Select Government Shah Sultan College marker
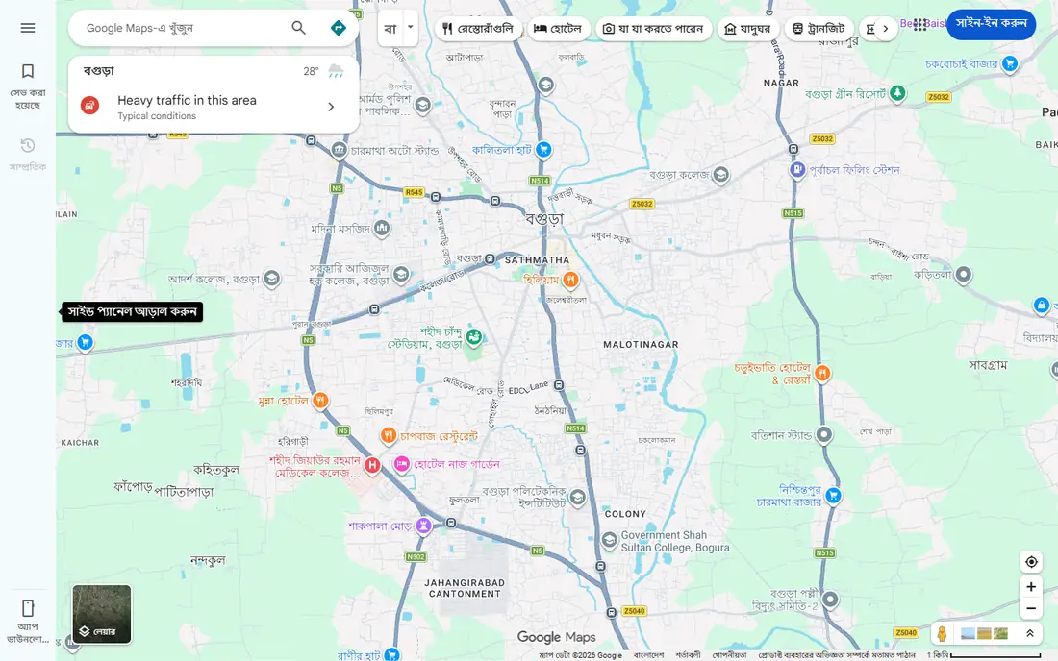1058x661 pixels. click(x=609, y=540)
